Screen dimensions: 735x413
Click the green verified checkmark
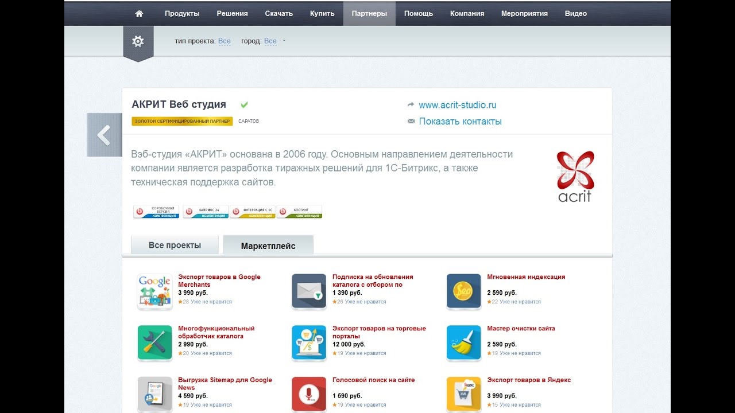pyautogui.click(x=244, y=104)
